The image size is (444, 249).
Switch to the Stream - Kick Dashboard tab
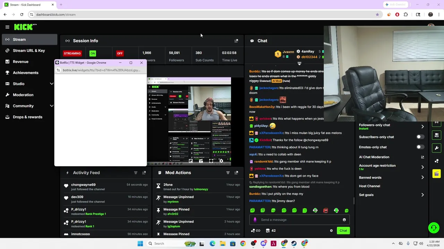[28, 5]
